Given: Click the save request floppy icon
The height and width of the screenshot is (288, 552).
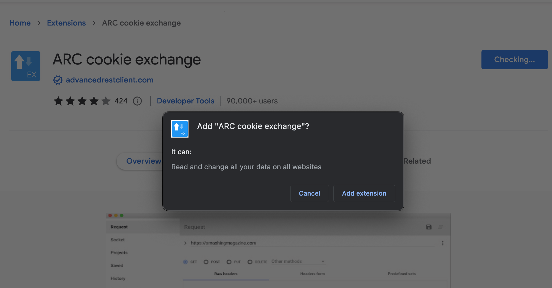Looking at the screenshot, I should pyautogui.click(x=429, y=227).
